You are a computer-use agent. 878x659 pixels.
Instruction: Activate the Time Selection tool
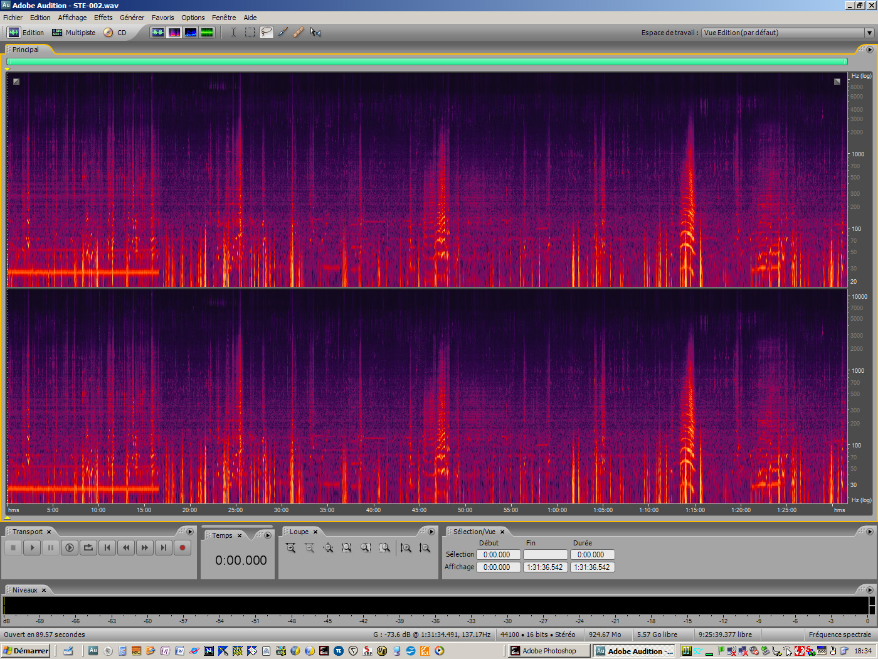(x=233, y=32)
